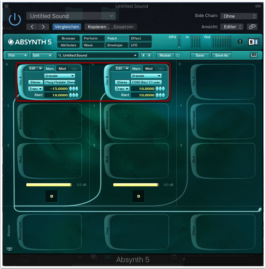Open Osc A Granular type dropdown
Image resolution: width=266 pixels, height=269 pixels.
point(59,76)
